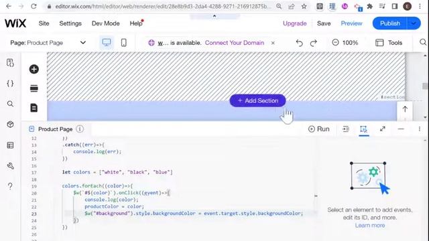This screenshot has height=241, width=429.
Task: Switch to desktop view icon
Action: [x=107, y=43]
